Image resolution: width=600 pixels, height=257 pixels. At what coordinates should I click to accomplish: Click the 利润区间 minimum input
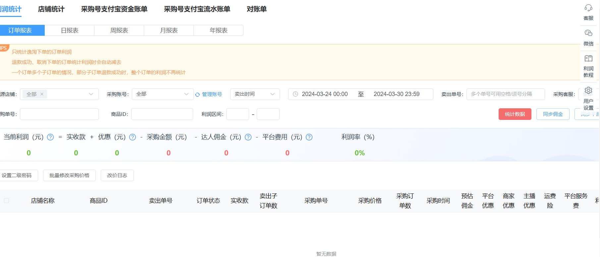click(x=238, y=114)
